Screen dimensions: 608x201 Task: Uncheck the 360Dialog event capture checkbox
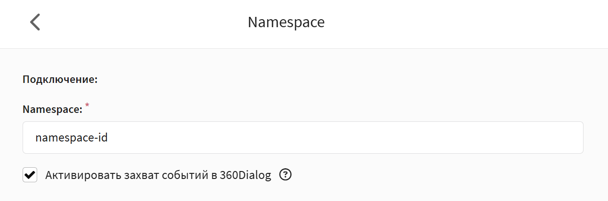click(30, 175)
